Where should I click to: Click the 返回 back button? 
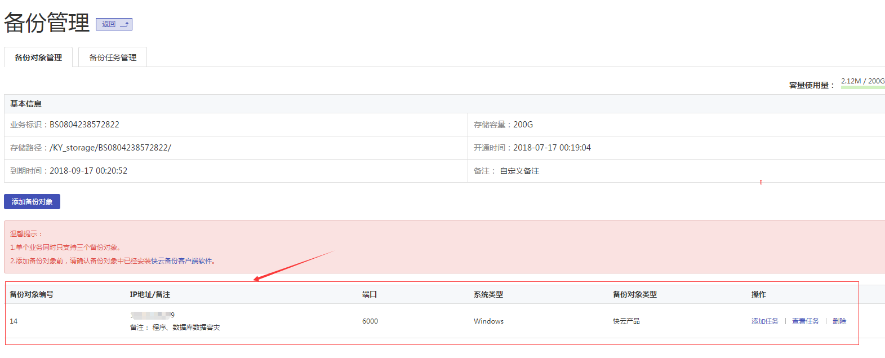click(x=114, y=24)
